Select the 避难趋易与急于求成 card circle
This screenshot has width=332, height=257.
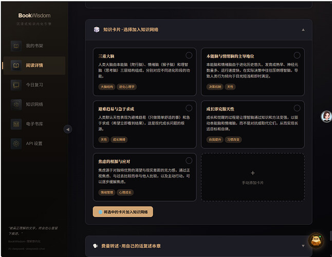(x=189, y=108)
